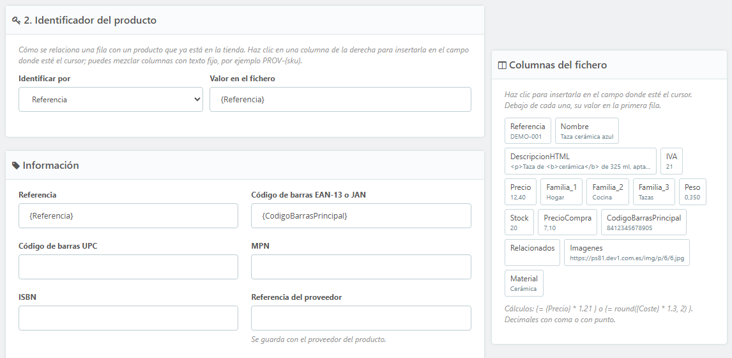Image resolution: width=732 pixels, height=358 pixels.
Task: Click the tag icon beside Información
Action: (16, 166)
